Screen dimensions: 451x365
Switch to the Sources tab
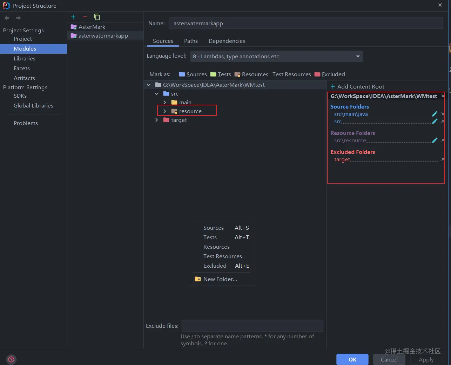tap(163, 41)
